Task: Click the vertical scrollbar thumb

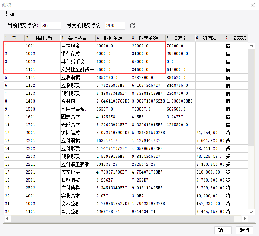Action: pos(251,97)
